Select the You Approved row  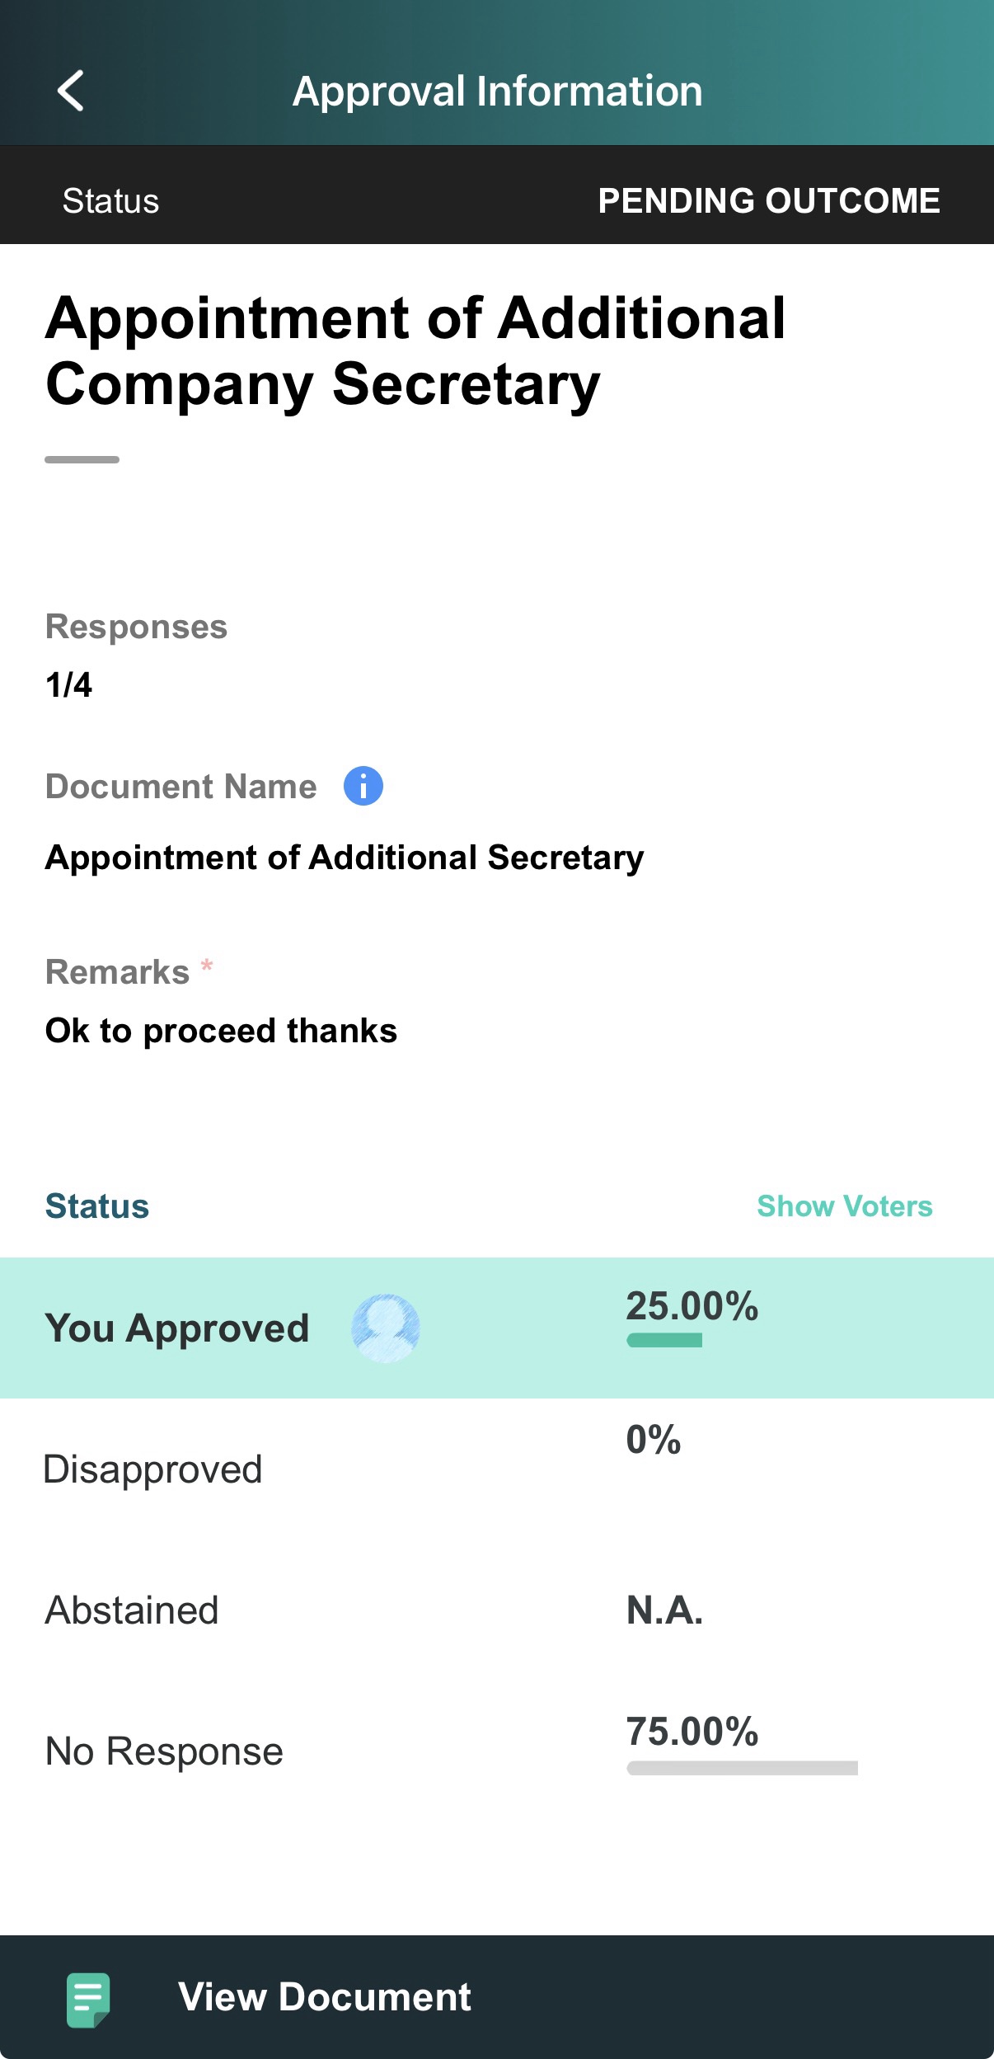point(497,1328)
